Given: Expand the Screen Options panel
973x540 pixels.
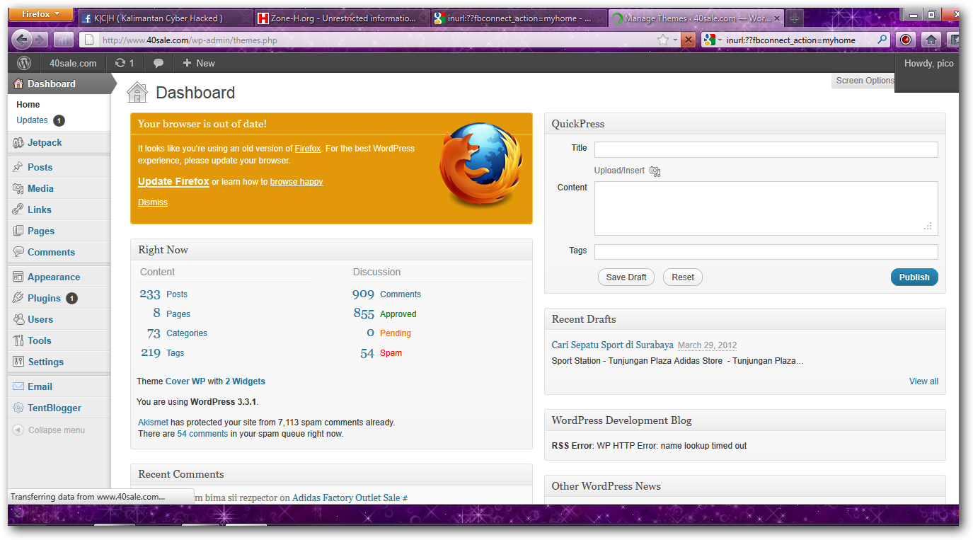Looking at the screenshot, I should point(865,81).
